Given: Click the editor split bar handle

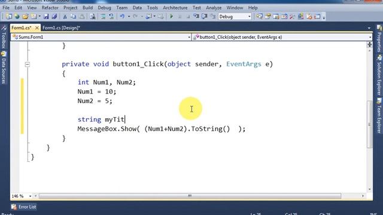Looking at the screenshot, I should tap(370, 45).
